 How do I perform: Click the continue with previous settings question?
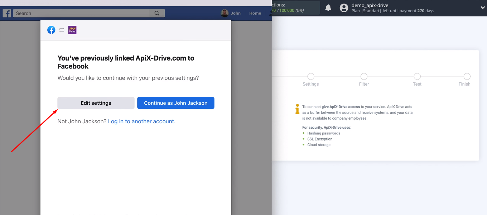(128, 78)
